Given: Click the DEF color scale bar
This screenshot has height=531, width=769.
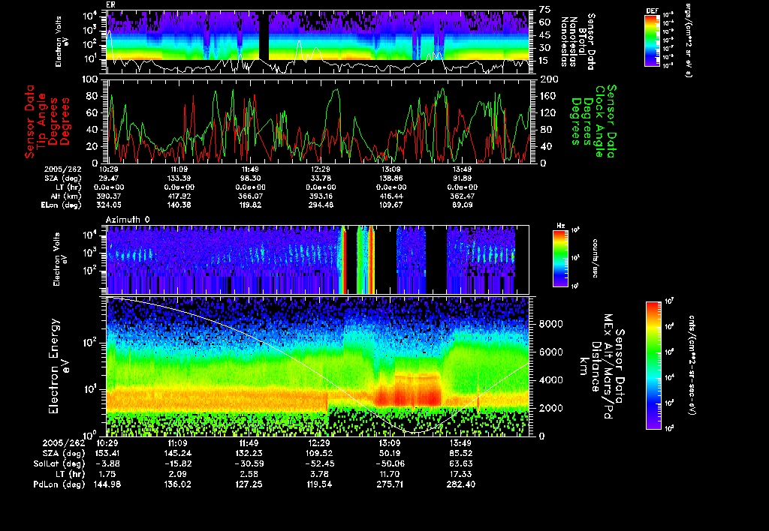Looking at the screenshot, I should pyautogui.click(x=652, y=40).
